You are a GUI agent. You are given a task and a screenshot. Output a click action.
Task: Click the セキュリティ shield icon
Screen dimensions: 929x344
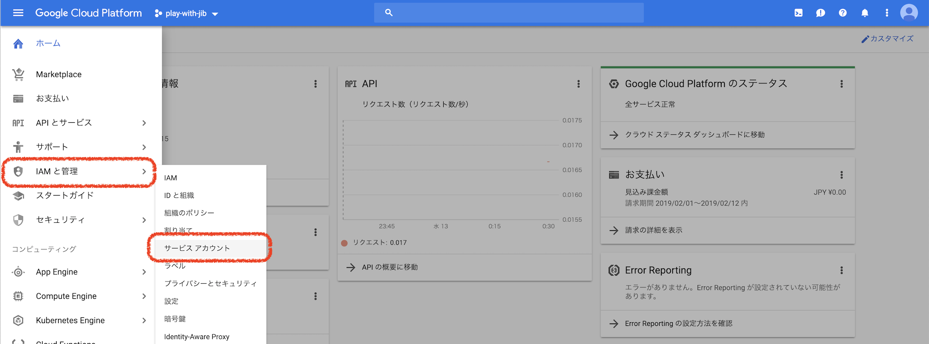[18, 220]
